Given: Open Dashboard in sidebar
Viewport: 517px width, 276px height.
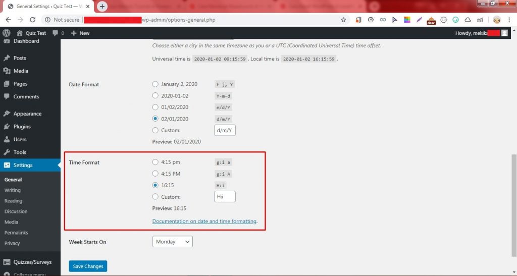Looking at the screenshot, I should click(x=26, y=41).
